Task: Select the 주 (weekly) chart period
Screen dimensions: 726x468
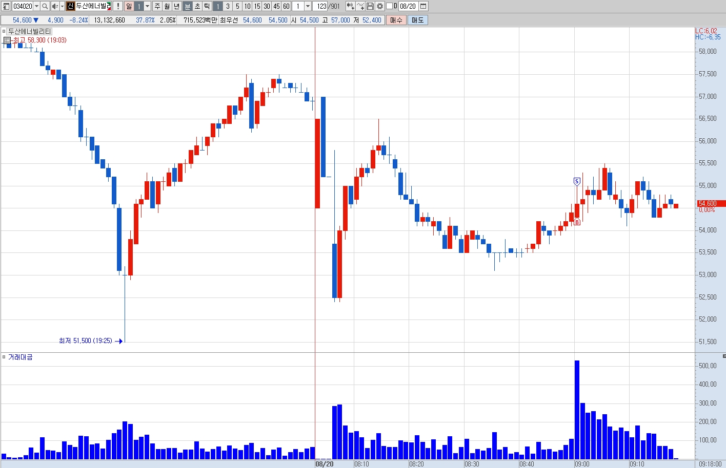Action: click(157, 6)
